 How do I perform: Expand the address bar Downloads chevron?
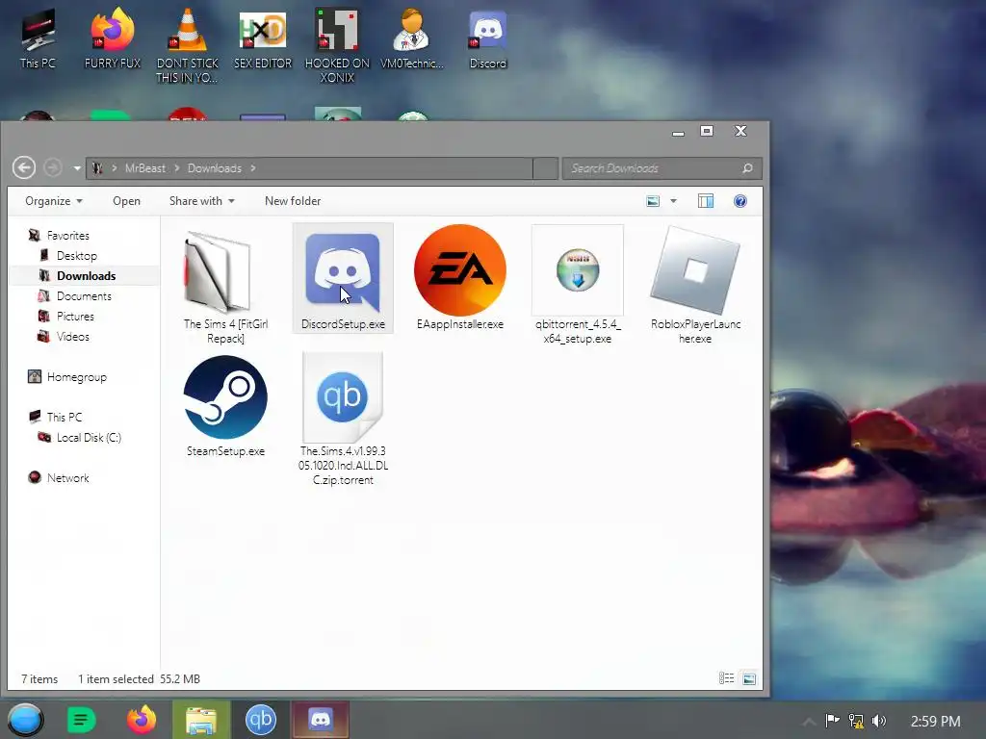click(253, 168)
